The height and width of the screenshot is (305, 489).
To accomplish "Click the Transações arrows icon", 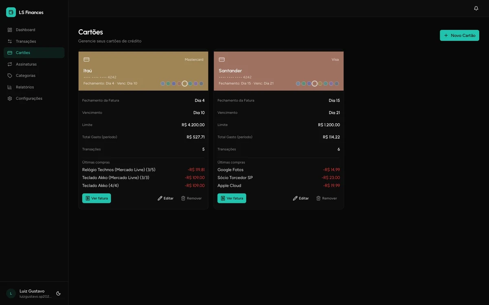I will pos(10,41).
